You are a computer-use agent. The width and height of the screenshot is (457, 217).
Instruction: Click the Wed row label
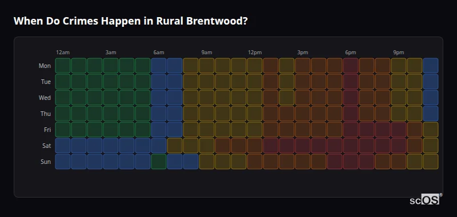click(x=45, y=98)
